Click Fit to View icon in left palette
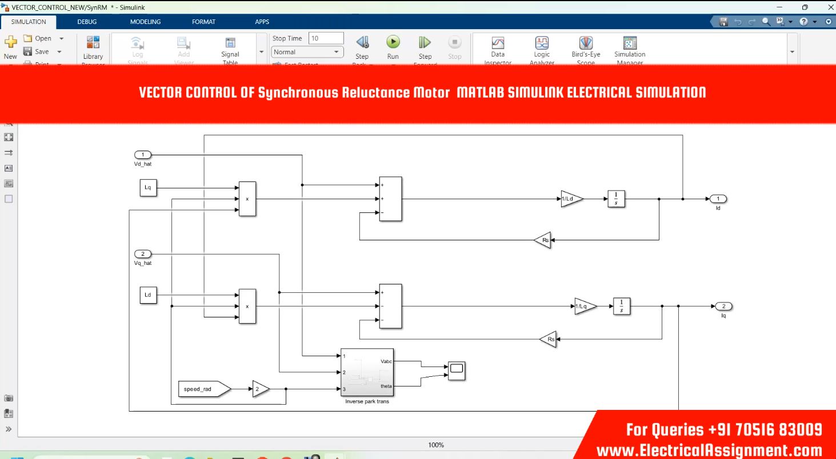 tap(9, 137)
